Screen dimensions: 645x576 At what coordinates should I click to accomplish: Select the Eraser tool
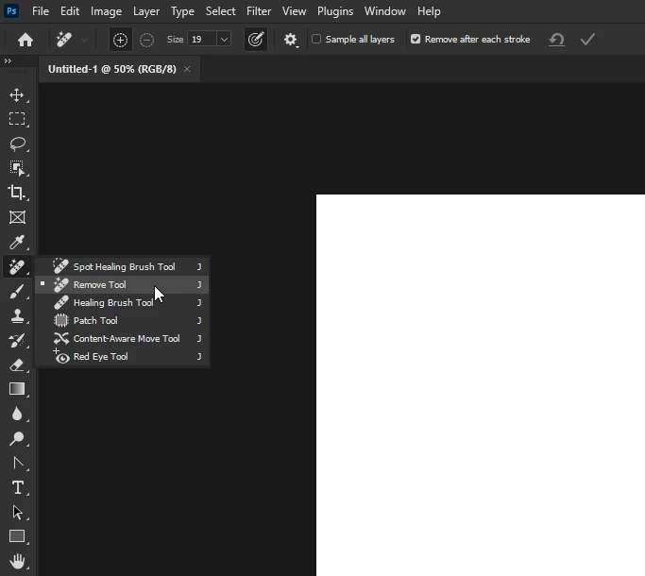(x=17, y=364)
